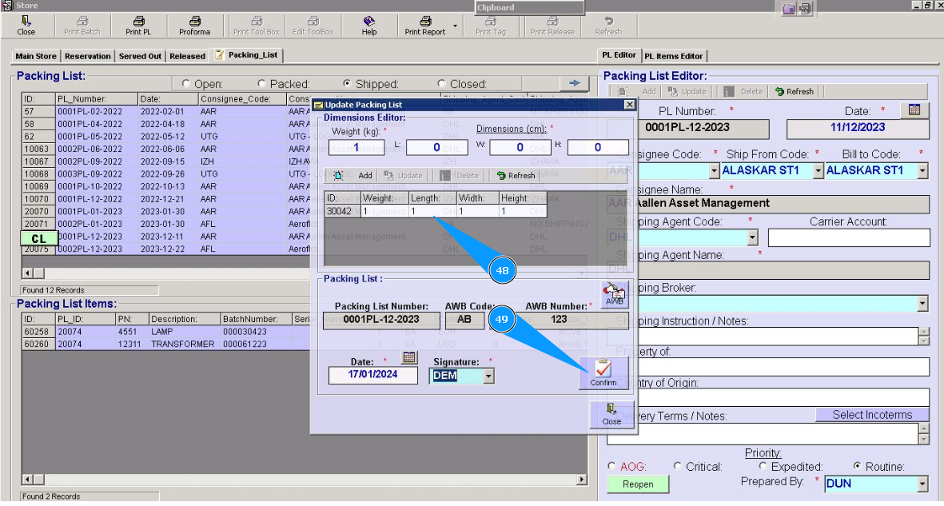Switch to the Released tab
This screenshot has width=944, height=506.
tap(187, 56)
